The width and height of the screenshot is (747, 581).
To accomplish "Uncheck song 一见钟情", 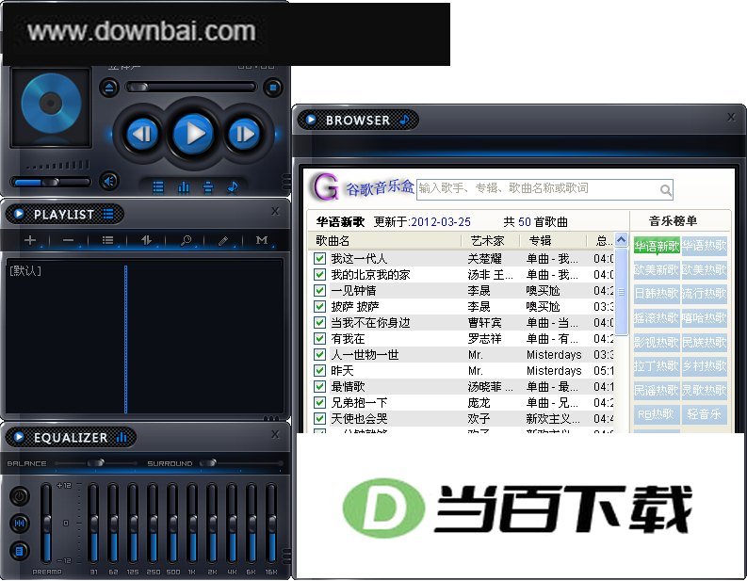I will click(x=319, y=290).
